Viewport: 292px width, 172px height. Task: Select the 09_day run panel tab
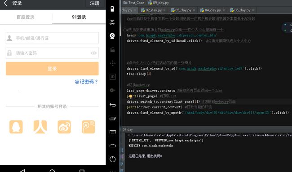click(x=128, y=129)
